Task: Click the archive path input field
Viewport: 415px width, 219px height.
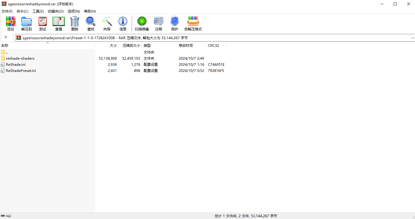Action: tap(215, 38)
